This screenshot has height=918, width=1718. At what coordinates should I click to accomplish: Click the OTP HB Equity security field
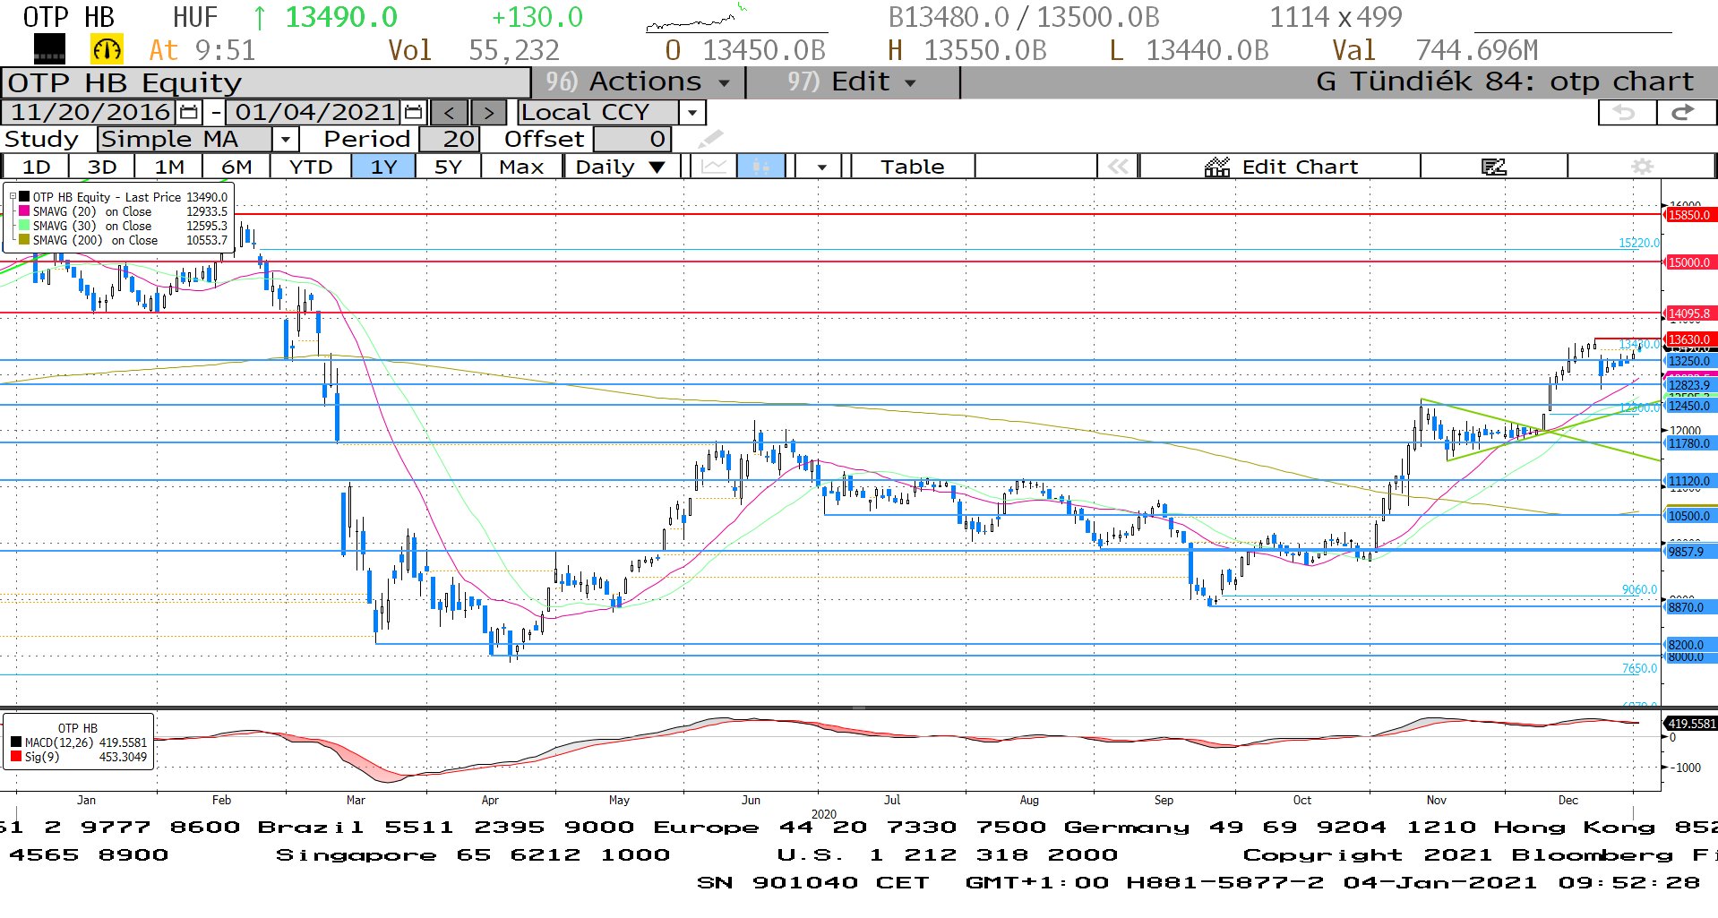pyautogui.click(x=266, y=82)
